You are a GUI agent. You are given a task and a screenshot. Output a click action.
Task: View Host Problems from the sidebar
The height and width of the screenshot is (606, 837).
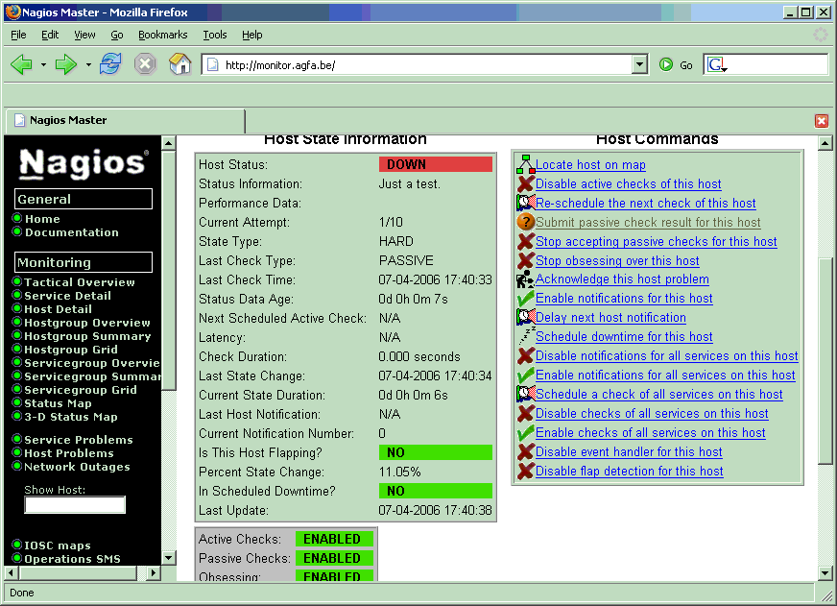point(69,452)
